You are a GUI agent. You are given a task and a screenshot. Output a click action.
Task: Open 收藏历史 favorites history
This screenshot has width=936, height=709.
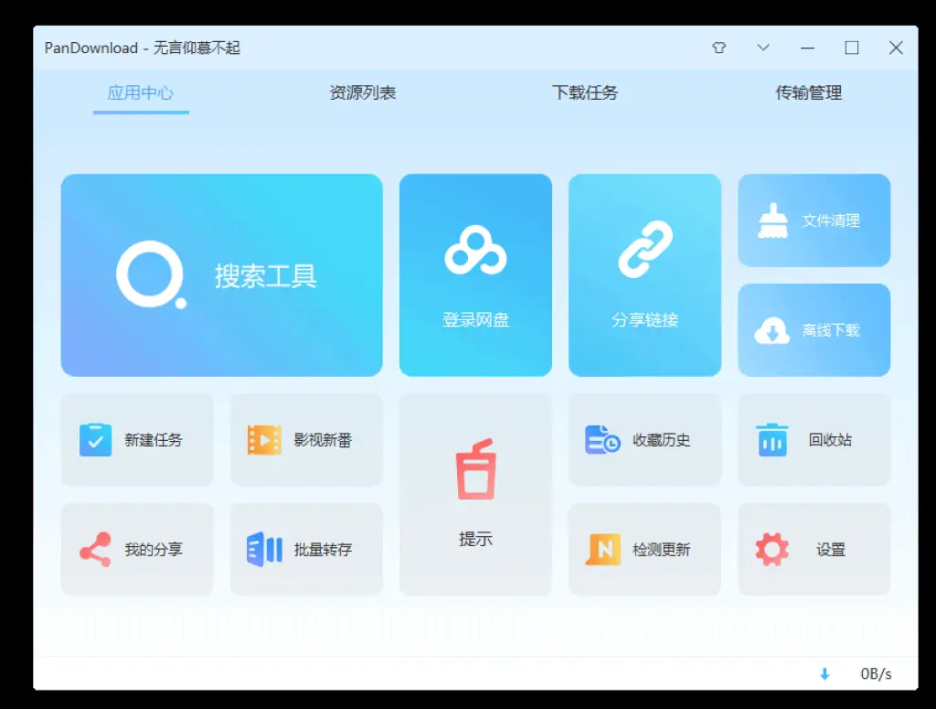pos(644,440)
